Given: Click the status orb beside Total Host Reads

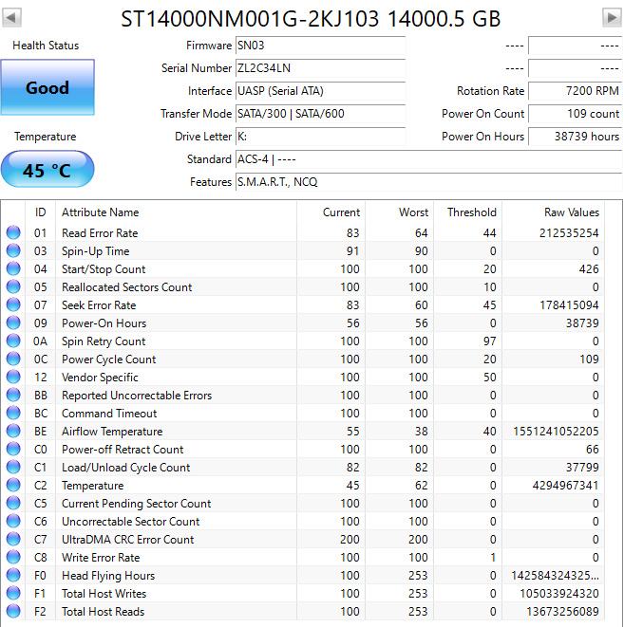Looking at the screenshot, I should tap(13, 612).
